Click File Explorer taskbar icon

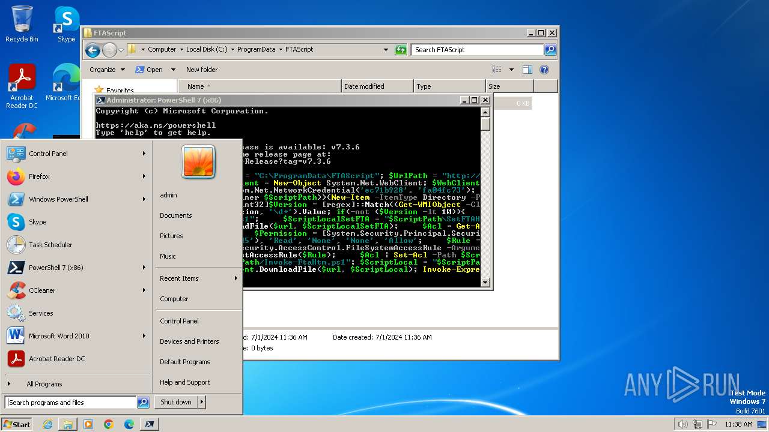[68, 424]
